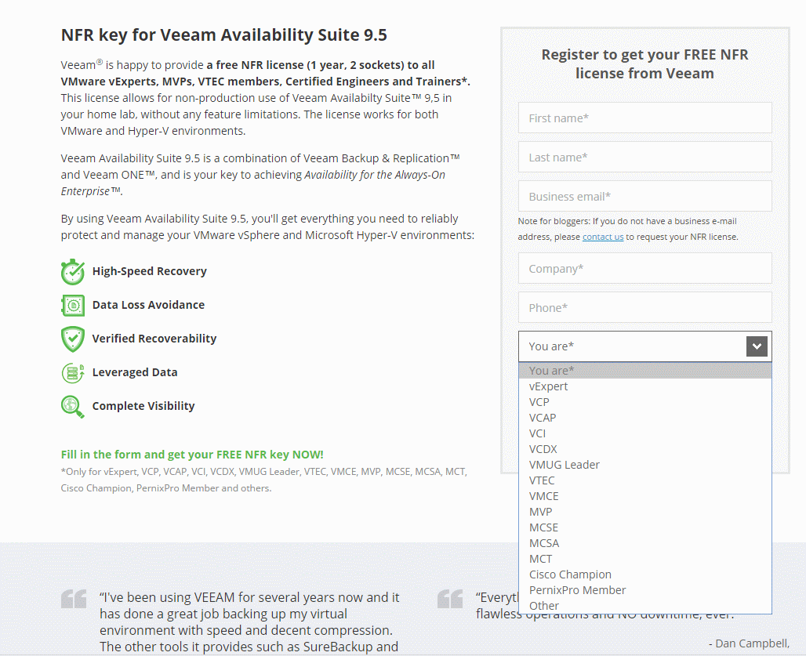
Task: Select Cisco Champion from the options
Action: [x=570, y=574]
